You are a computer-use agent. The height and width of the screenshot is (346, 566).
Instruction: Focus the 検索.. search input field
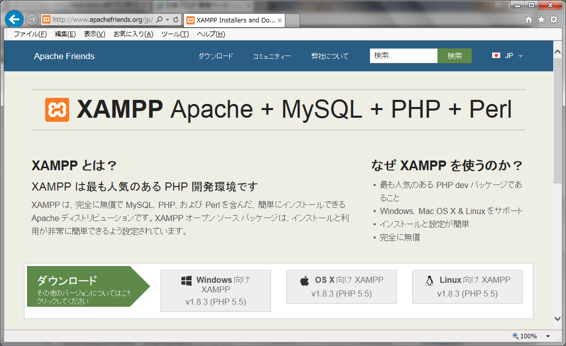coord(403,56)
